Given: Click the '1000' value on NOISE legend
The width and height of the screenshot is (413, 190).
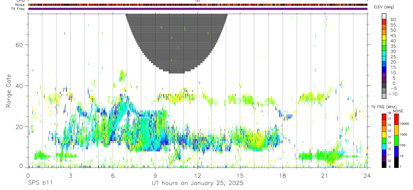Looking at the screenshot, I should coord(403,134).
